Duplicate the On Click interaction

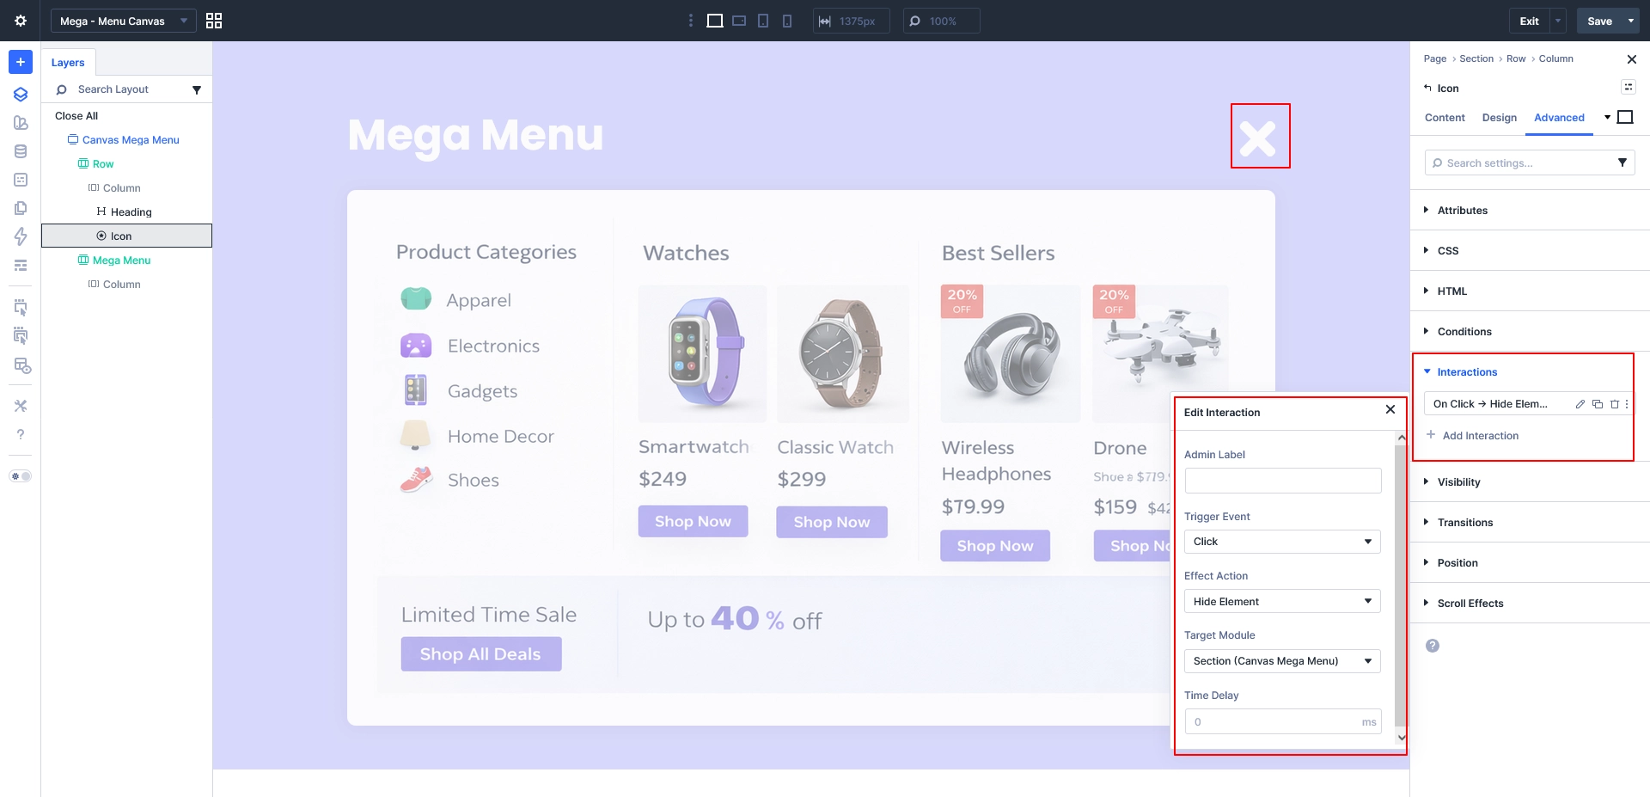click(x=1597, y=404)
